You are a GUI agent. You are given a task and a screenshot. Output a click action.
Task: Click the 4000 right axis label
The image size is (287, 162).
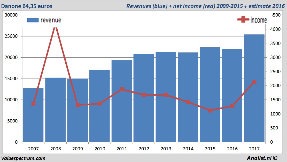pyautogui.click(x=275, y=29)
